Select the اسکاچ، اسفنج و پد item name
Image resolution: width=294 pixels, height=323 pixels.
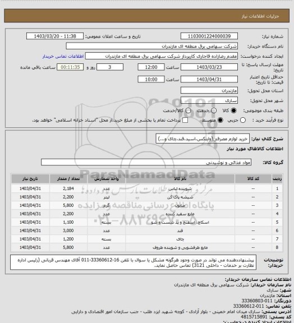coord(180,223)
